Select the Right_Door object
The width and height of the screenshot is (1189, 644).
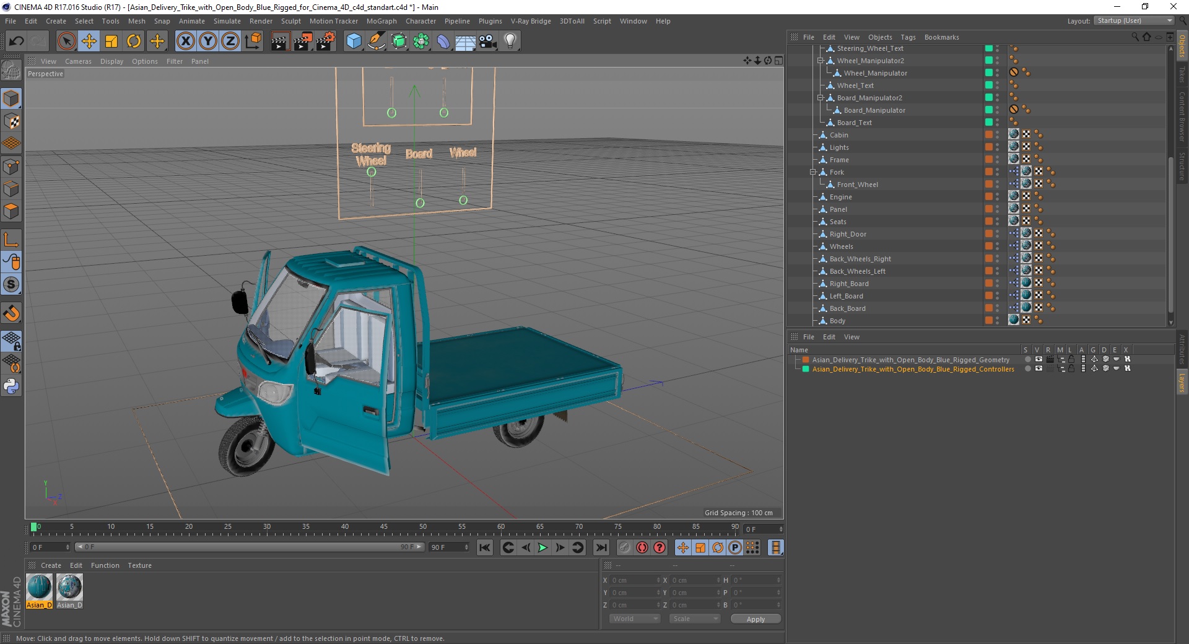[848, 234]
